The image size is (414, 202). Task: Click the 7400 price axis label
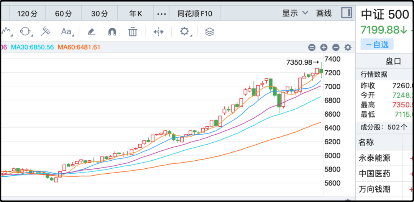332,59
